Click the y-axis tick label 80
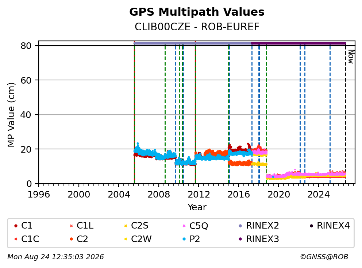 click(26, 46)
